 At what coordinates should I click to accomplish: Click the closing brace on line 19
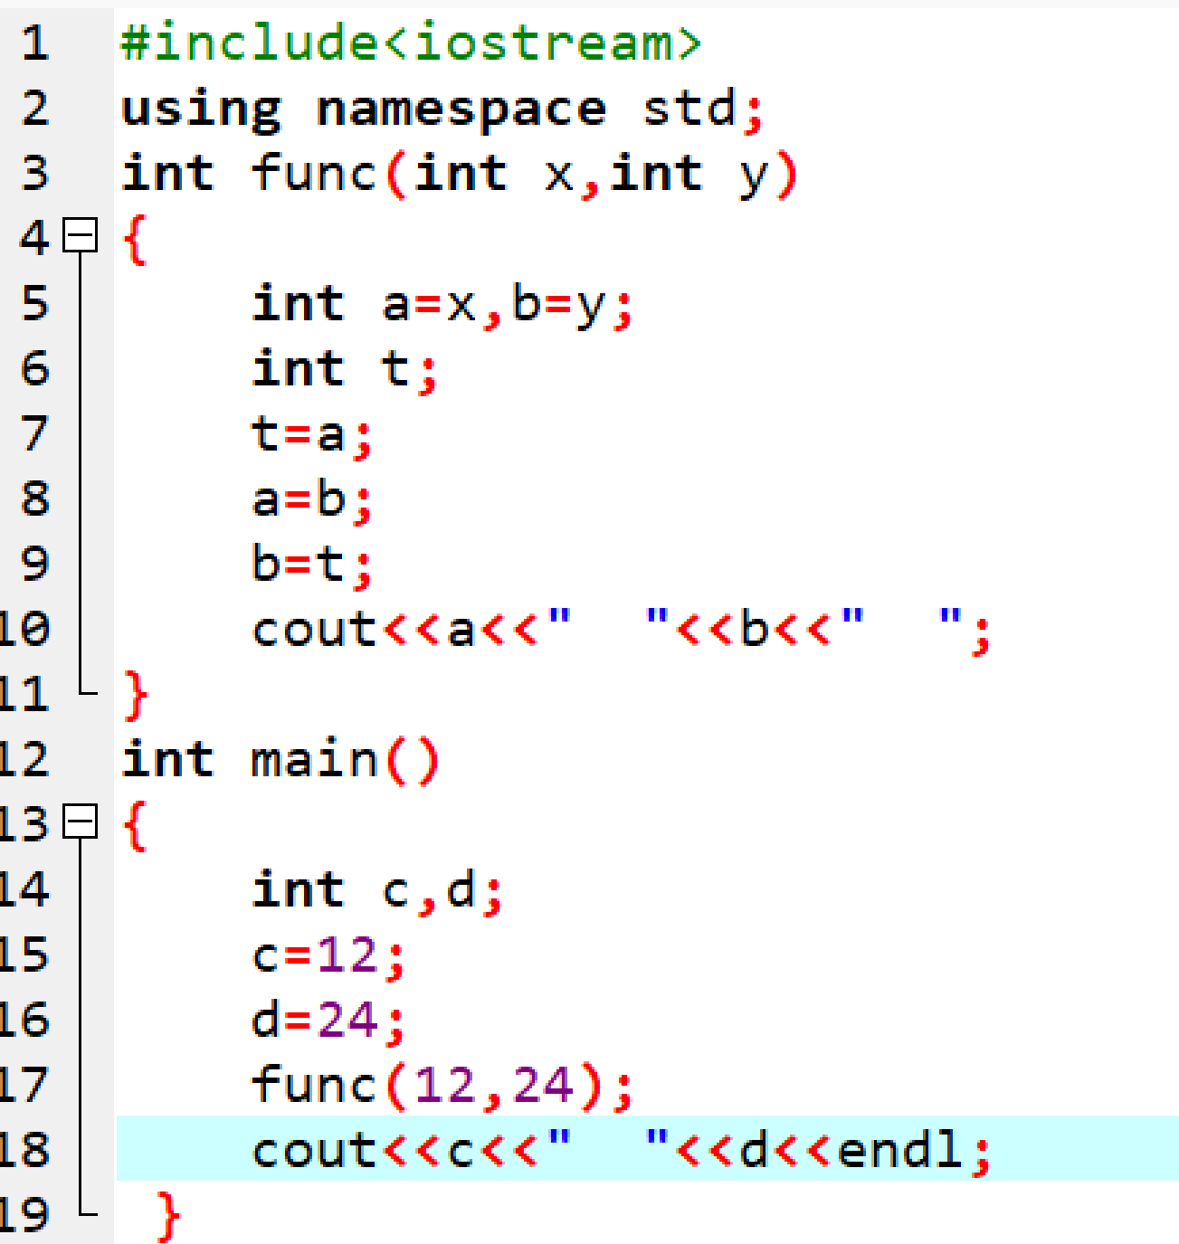click(168, 1215)
